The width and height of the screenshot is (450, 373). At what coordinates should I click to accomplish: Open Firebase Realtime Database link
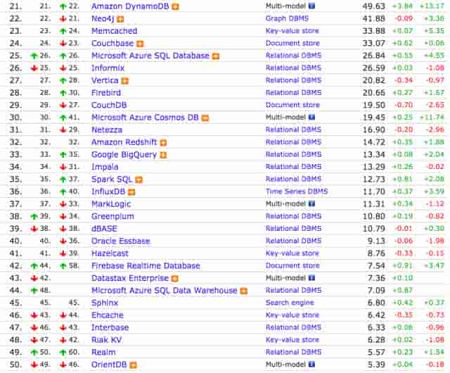point(146,266)
